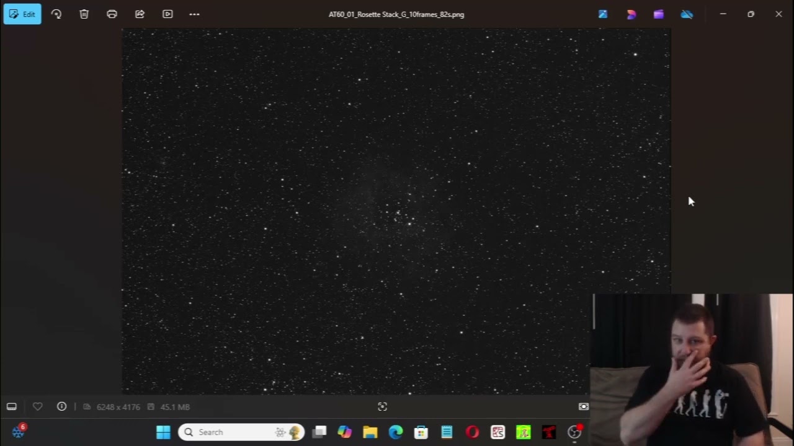Screen dimensions: 794x446
Task: Open the green app icon on the taskbar
Action: click(524, 432)
